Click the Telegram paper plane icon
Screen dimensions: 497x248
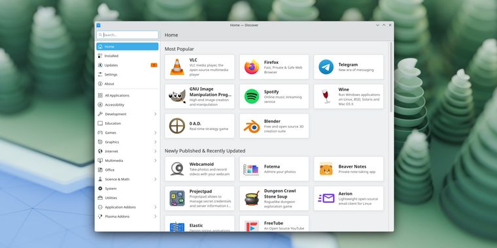[326, 67]
